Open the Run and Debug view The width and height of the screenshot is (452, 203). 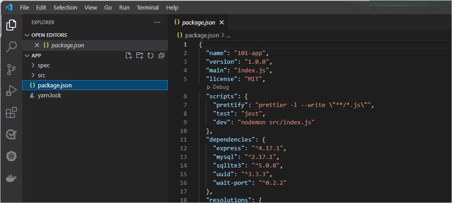click(11, 91)
